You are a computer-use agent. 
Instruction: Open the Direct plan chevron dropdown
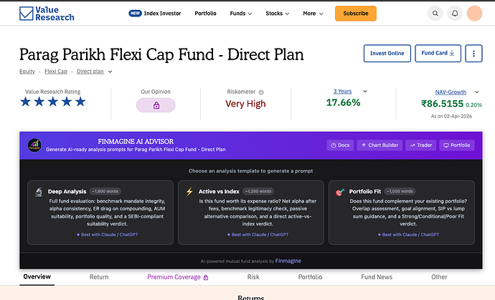(x=110, y=72)
